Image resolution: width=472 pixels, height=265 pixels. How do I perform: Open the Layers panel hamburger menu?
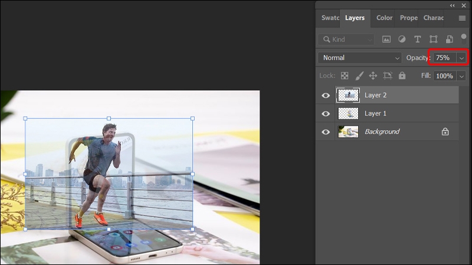pyautogui.click(x=463, y=18)
